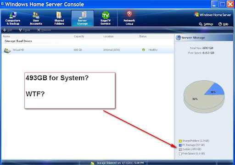This screenshot has width=235, height=165.
Task: Sort by the Status column header
Action: pyautogui.click(x=143, y=36)
